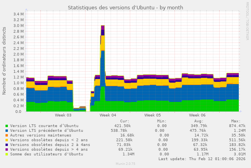Screen dimensions: 251x168
Task: Click the average value 14.72k
Action: [x=201, y=135]
